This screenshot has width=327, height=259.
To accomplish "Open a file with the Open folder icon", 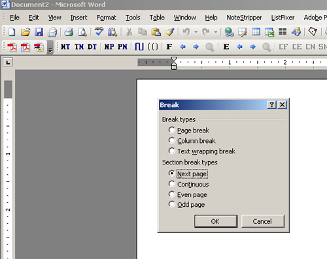I will [x=26, y=32].
